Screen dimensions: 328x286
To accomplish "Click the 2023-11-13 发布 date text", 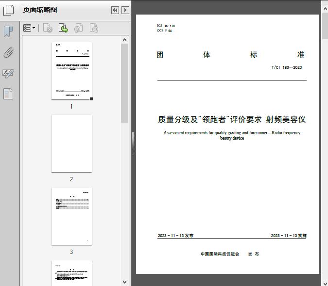I will coord(175,236).
